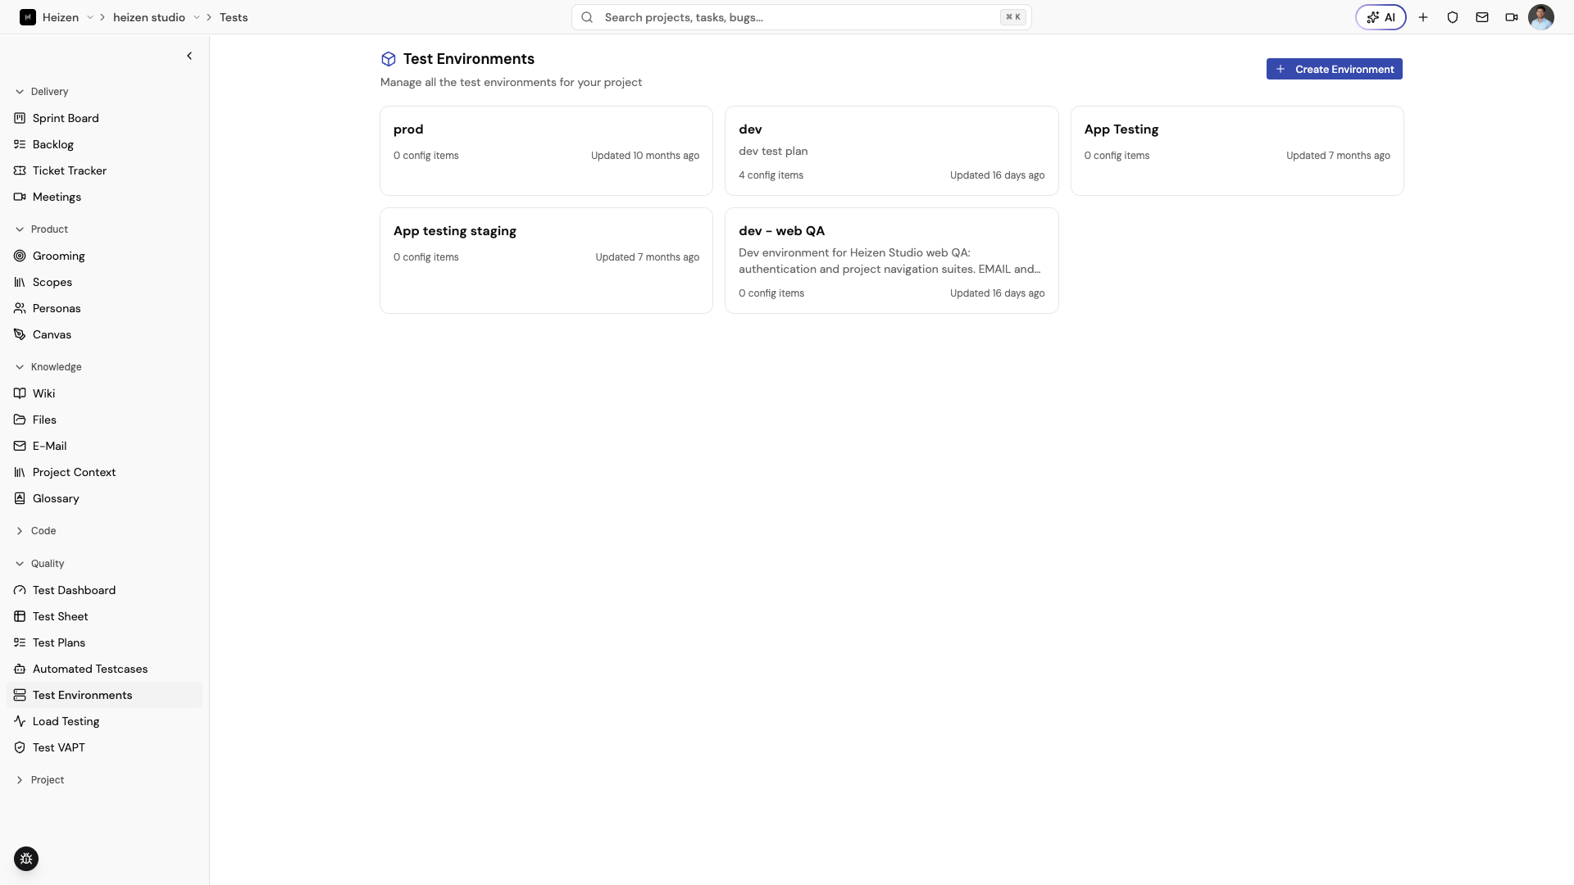1574x885 pixels.
Task: Collapse the sidebar with the chevron arrow
Action: [189, 56]
